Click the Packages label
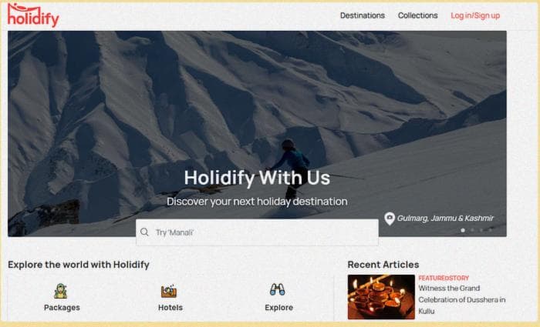 point(62,308)
